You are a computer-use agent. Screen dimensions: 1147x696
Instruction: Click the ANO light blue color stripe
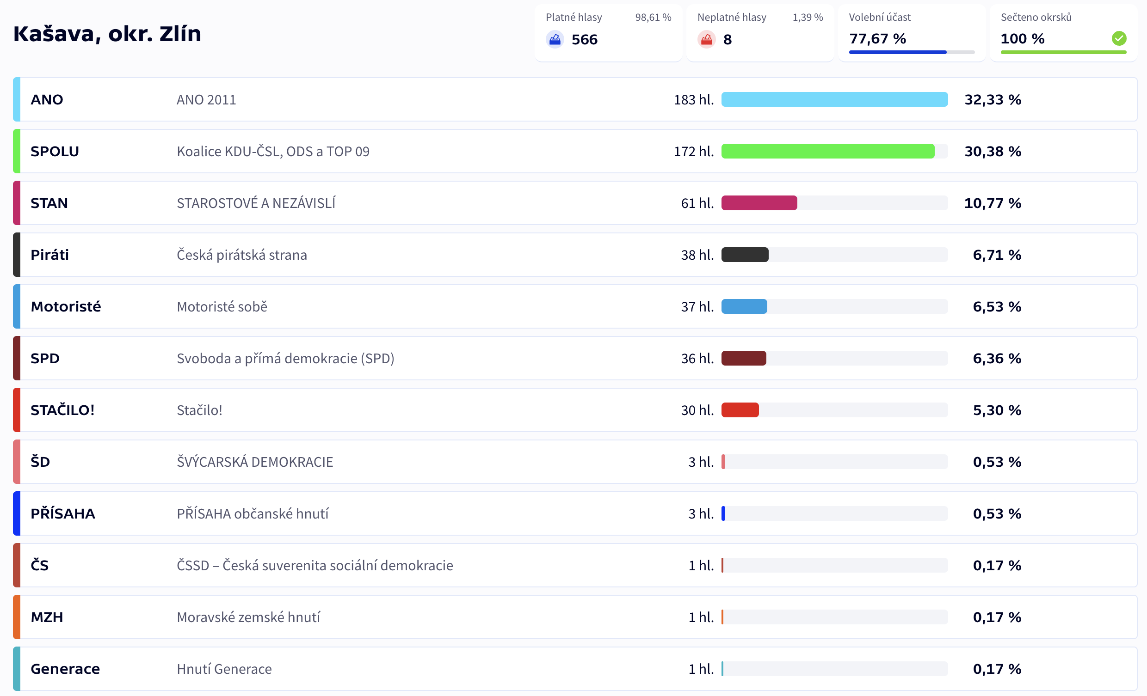tap(17, 99)
